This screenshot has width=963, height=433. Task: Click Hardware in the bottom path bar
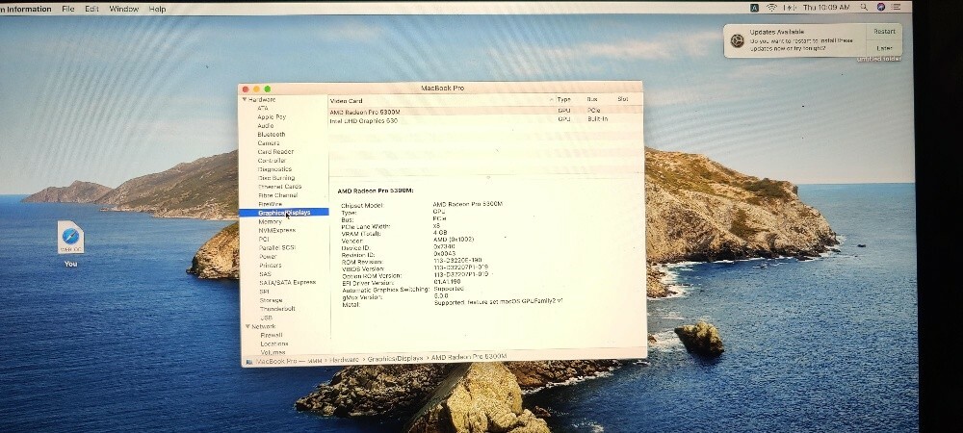click(x=344, y=360)
